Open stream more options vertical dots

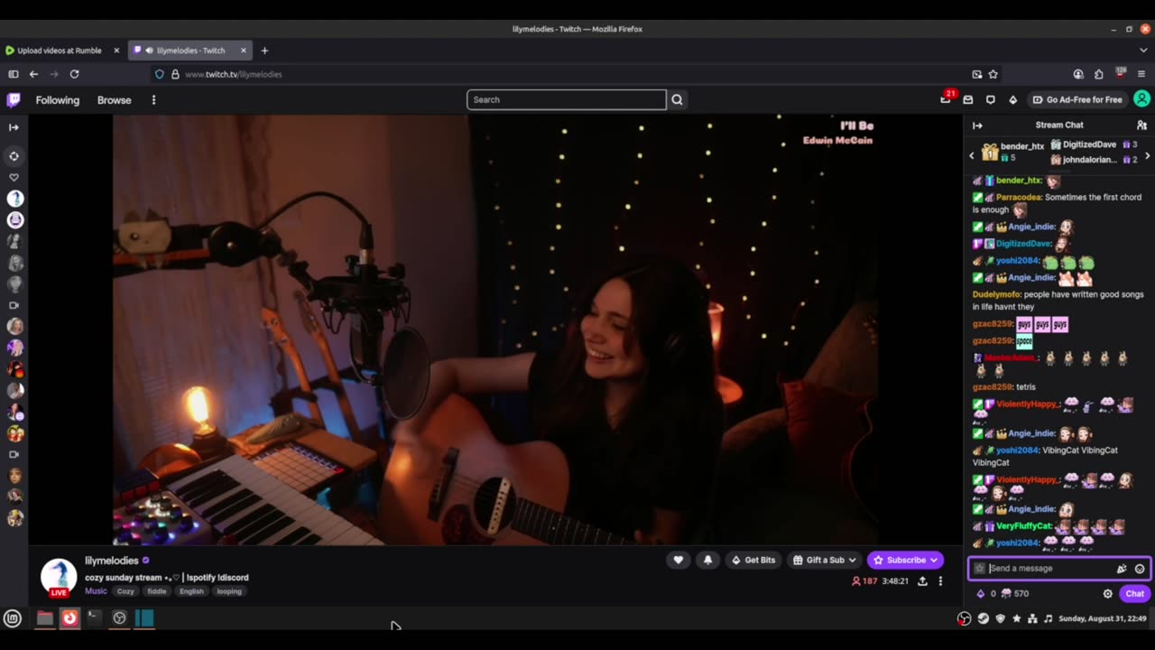click(940, 581)
